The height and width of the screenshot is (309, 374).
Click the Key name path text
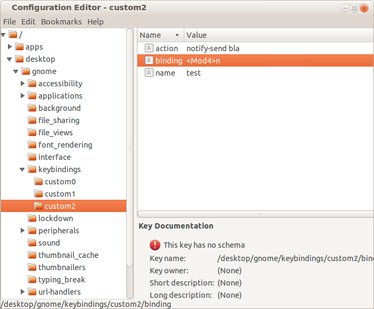coord(295,258)
